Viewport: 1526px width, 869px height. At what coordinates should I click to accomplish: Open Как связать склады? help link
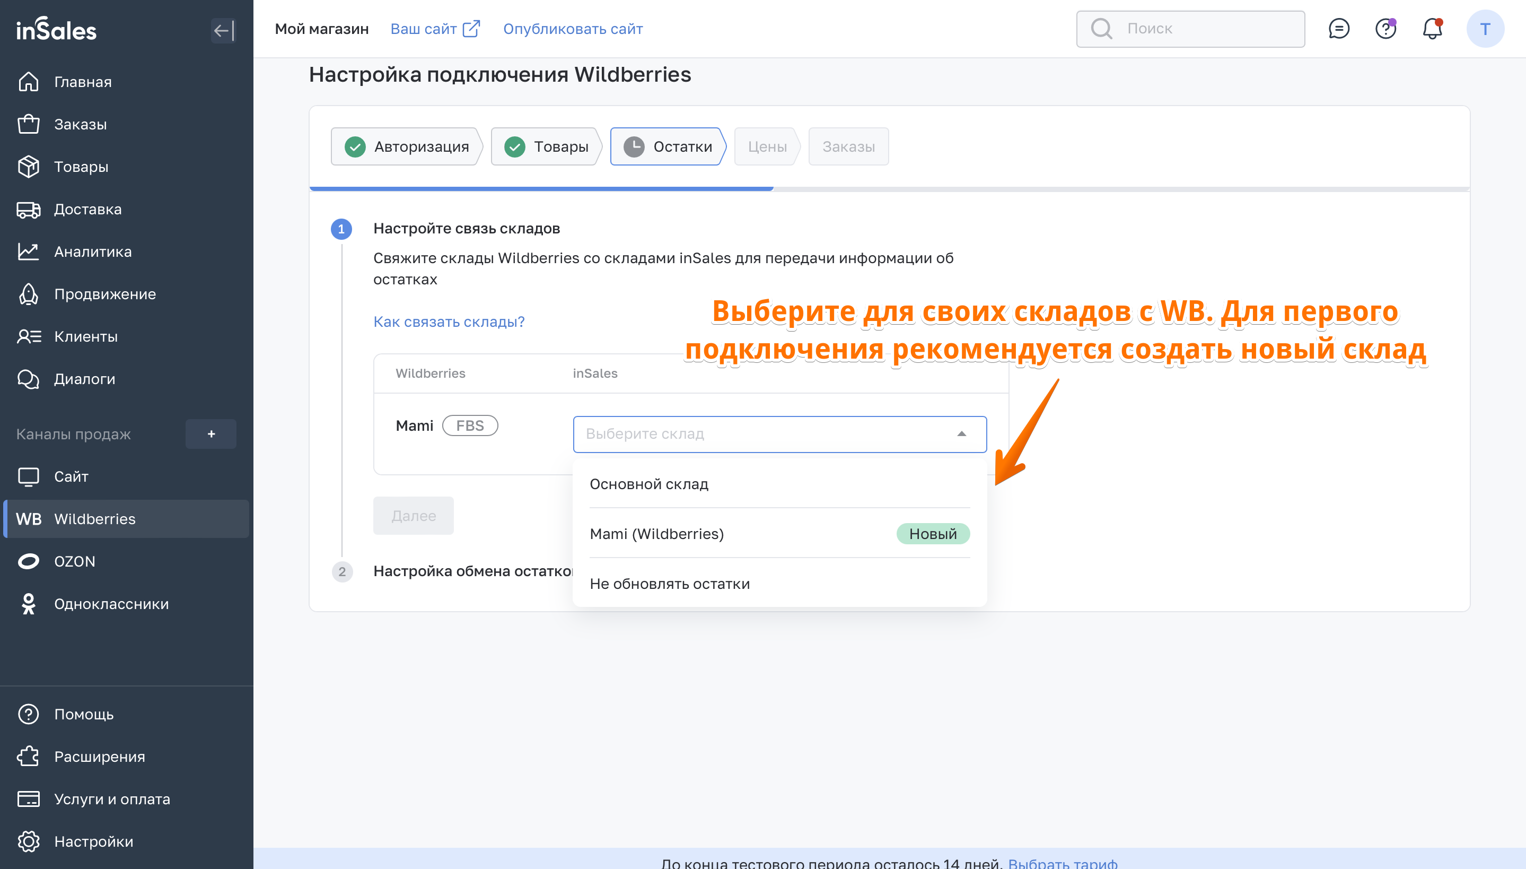click(x=449, y=321)
